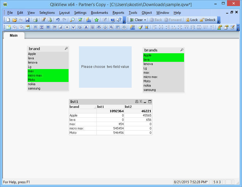Open the Selections menu

click(47, 13)
